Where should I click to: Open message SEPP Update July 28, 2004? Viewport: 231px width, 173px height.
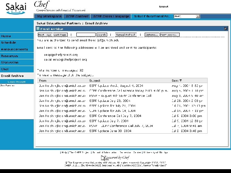pyautogui.click(x=110, y=101)
